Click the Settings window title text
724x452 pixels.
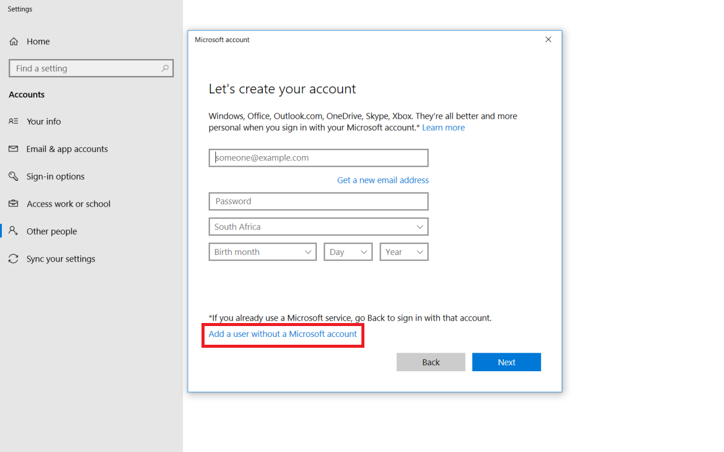(20, 9)
